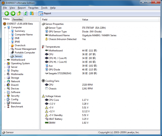162x136 pixels.
Task: Expand the DirectX tree node
Action: tap(5, 85)
